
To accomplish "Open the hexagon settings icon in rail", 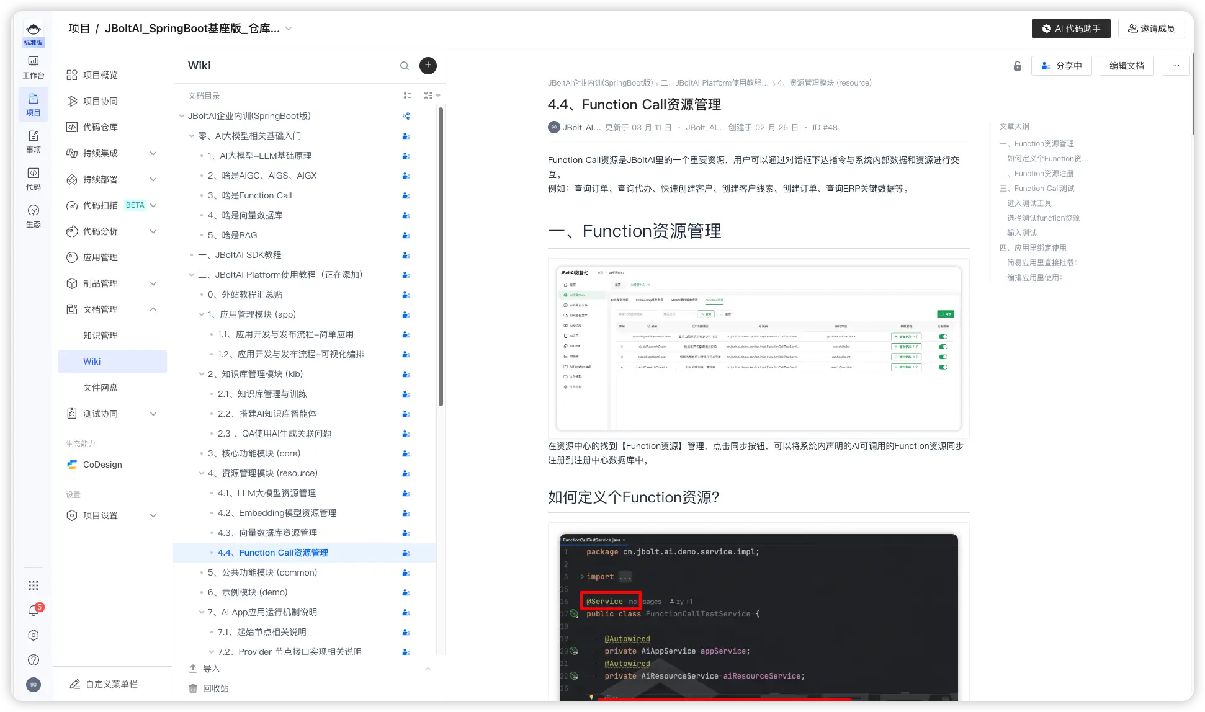I will (34, 635).
